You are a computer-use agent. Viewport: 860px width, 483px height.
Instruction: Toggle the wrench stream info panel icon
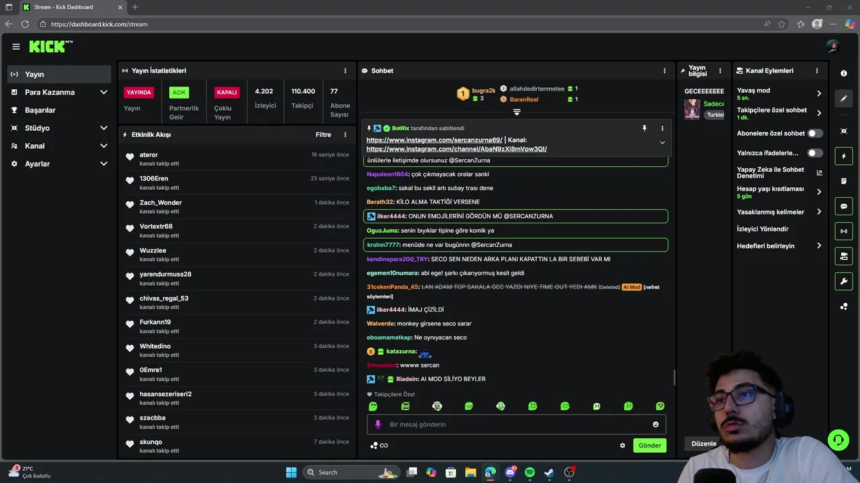point(844,281)
